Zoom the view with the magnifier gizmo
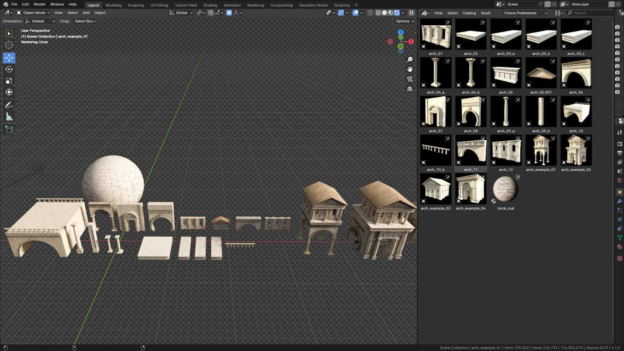Viewport: 624px width, 351px height. point(409,59)
